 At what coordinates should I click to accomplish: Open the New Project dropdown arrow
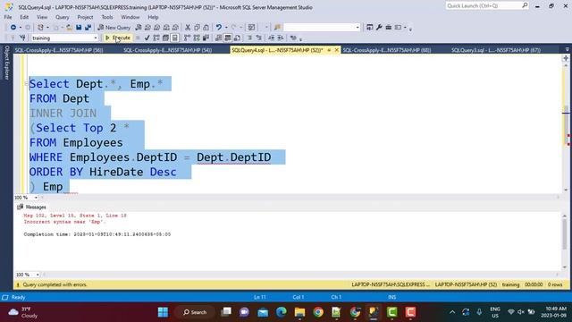pyautogui.click(x=47, y=28)
